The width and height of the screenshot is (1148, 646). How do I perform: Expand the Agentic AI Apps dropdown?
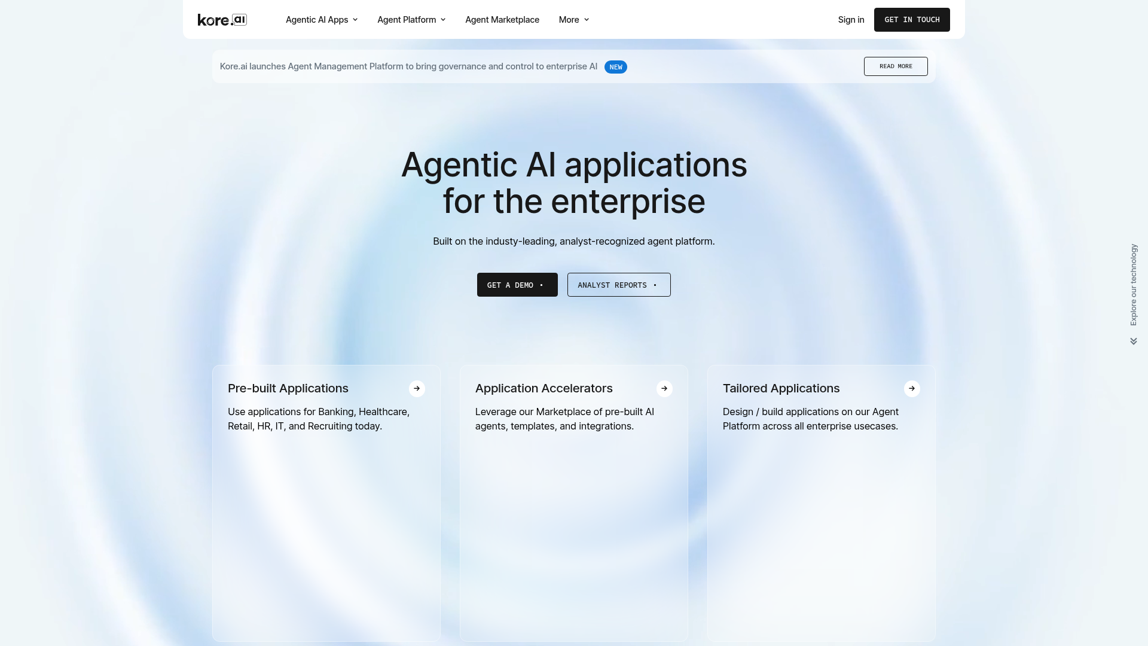click(322, 20)
